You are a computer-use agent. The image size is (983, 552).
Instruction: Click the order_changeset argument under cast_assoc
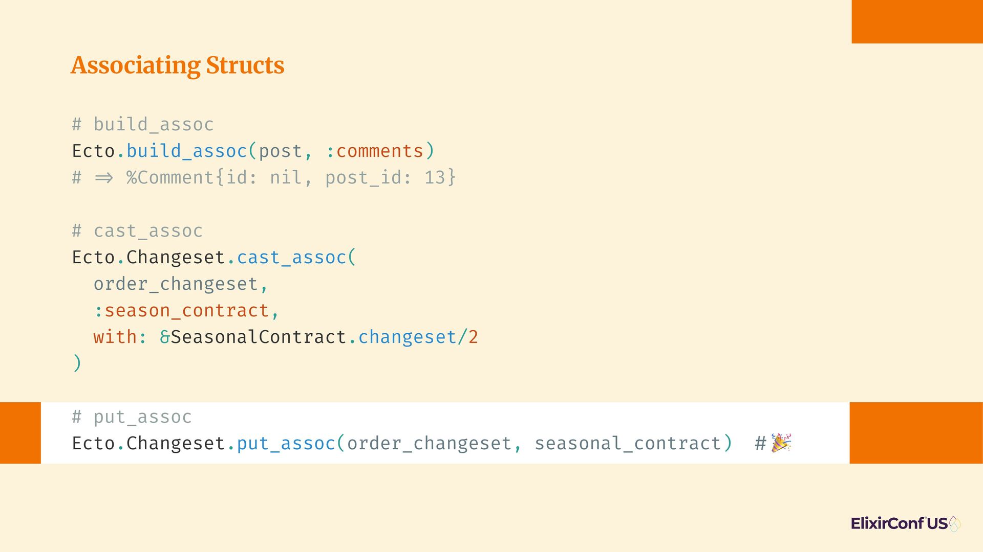click(x=176, y=284)
